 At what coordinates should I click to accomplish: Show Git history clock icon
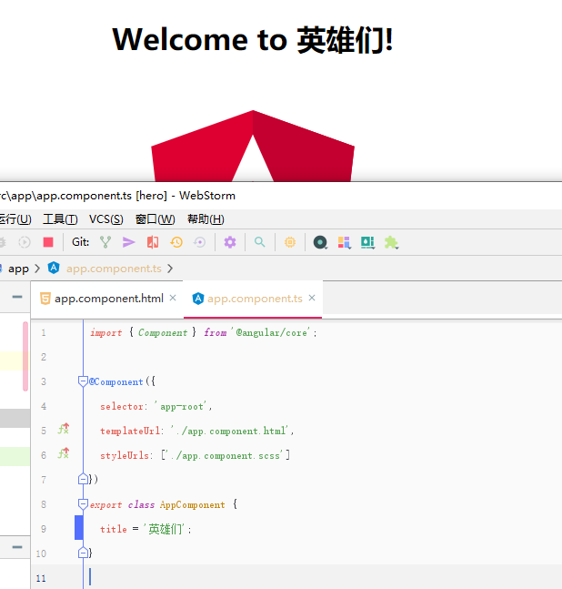tap(176, 242)
